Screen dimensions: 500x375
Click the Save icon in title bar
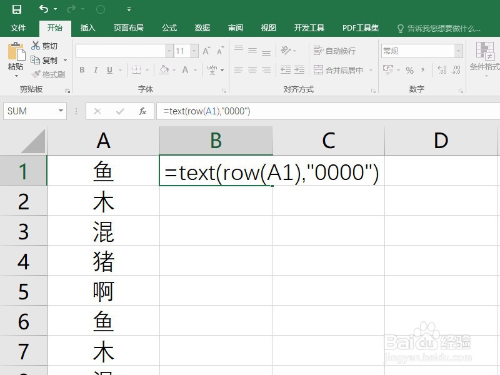coord(17,9)
